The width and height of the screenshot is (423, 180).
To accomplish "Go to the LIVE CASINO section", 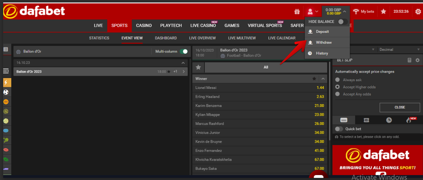I will 203,25.
